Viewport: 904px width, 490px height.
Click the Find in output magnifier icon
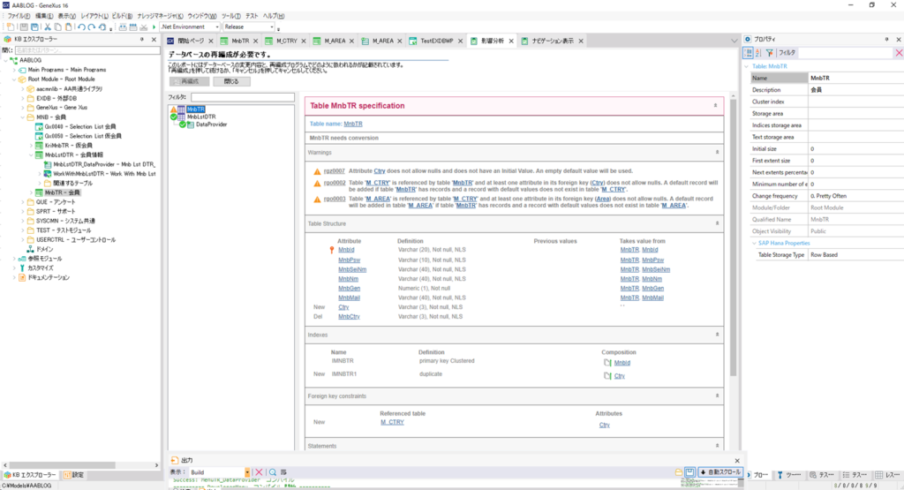[273, 472]
